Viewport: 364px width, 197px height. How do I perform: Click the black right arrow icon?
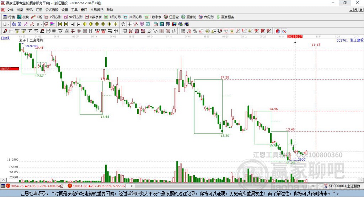tap(79, 24)
